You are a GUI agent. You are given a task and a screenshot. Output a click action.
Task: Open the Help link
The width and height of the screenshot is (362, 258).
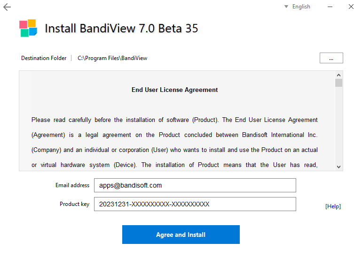tap(333, 206)
